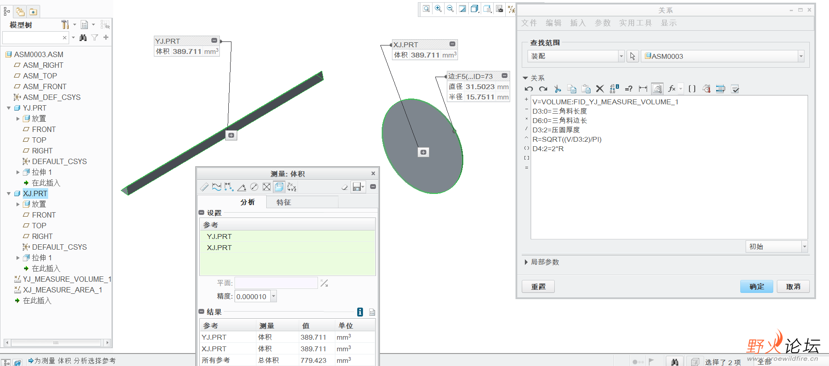
Task: Click the undo arrow in relations toolbar
Action: (529, 89)
